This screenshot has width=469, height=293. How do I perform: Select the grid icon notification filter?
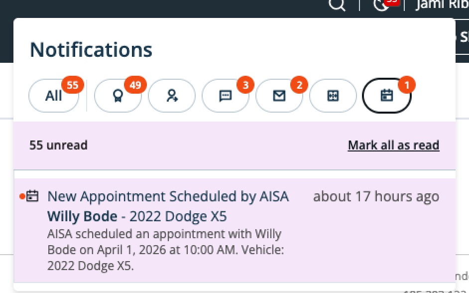(x=333, y=96)
